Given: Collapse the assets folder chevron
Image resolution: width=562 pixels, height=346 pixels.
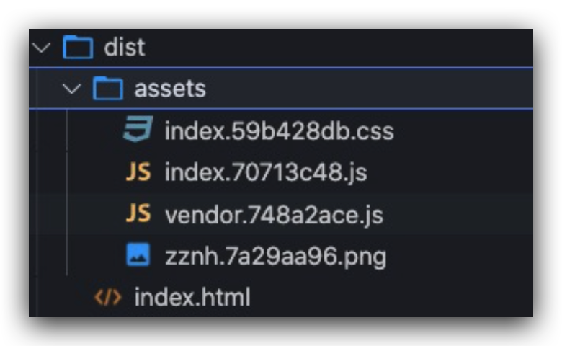Looking at the screenshot, I should click(71, 89).
